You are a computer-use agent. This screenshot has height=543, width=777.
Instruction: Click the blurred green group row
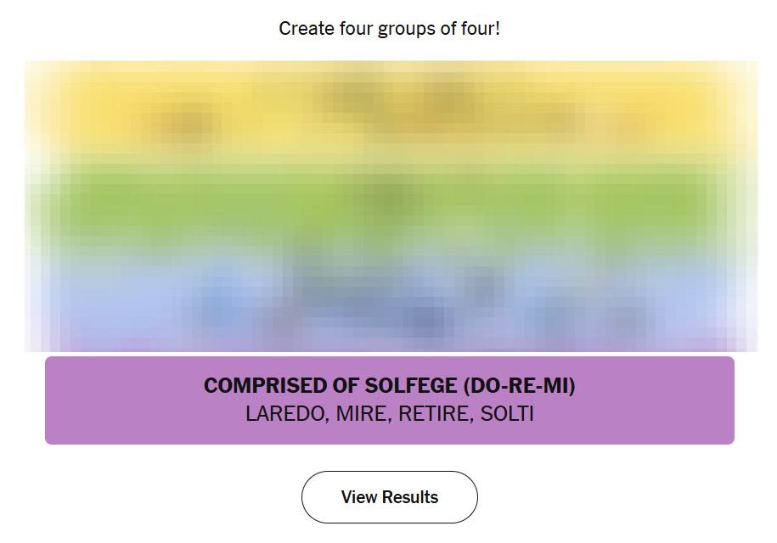pos(390,204)
